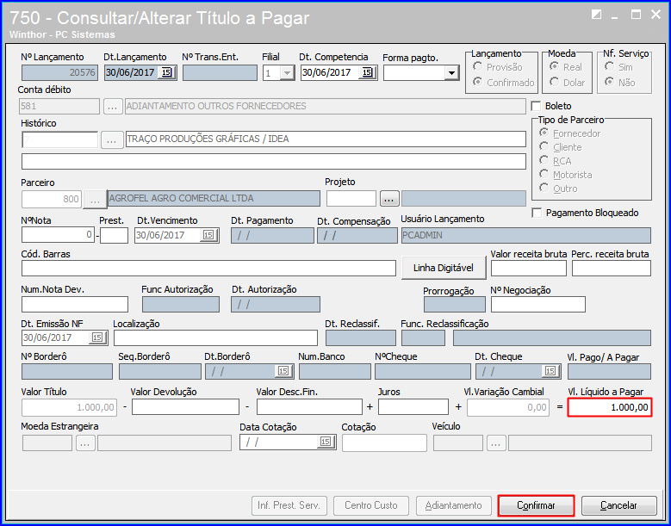The image size is (671, 526).
Task: Click the Cotação input field
Action: (384, 443)
